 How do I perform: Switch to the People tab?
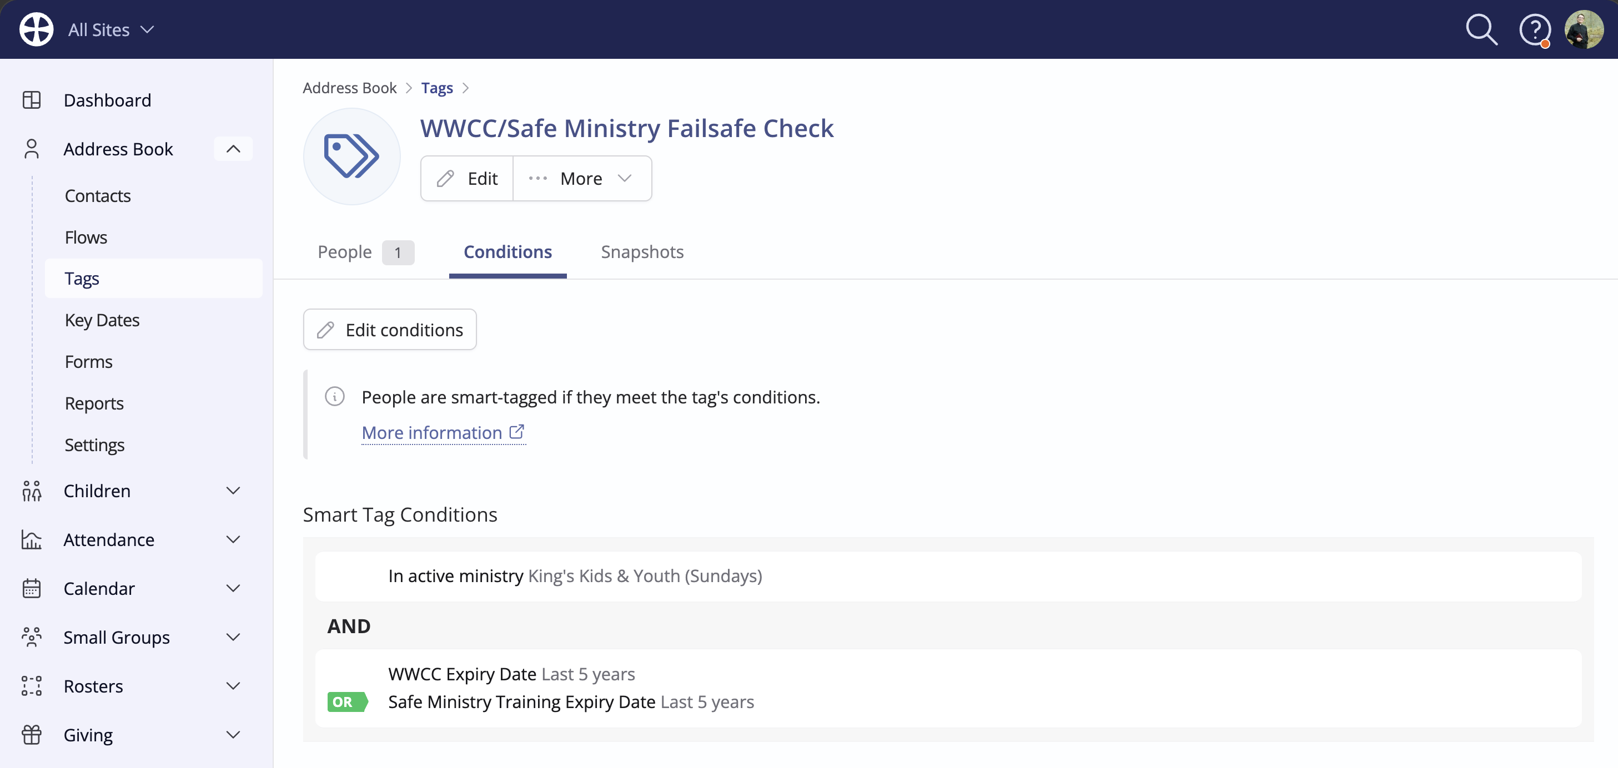[x=365, y=252]
